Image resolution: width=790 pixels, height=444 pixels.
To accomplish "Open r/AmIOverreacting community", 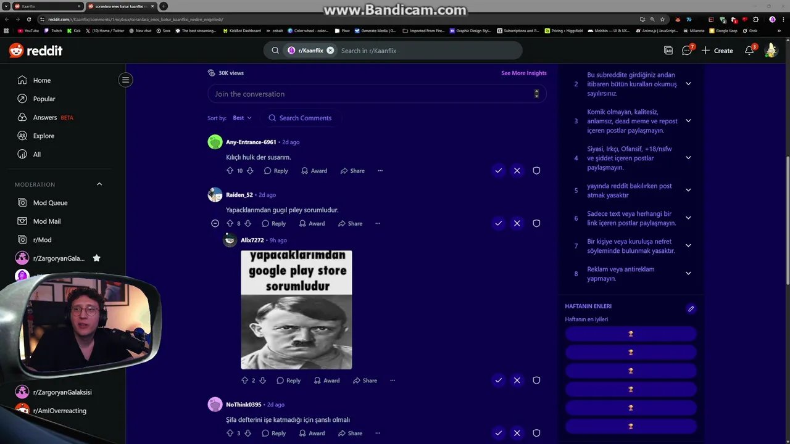I will (60, 411).
